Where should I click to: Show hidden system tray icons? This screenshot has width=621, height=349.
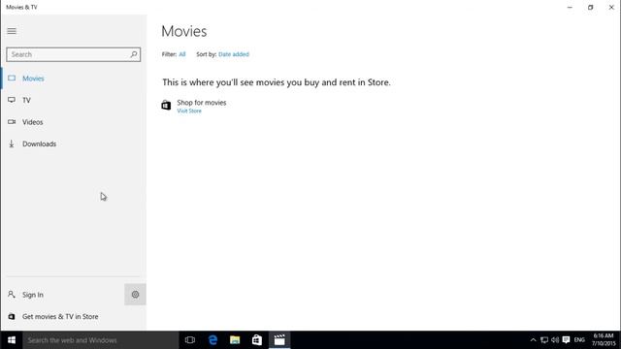(x=533, y=340)
